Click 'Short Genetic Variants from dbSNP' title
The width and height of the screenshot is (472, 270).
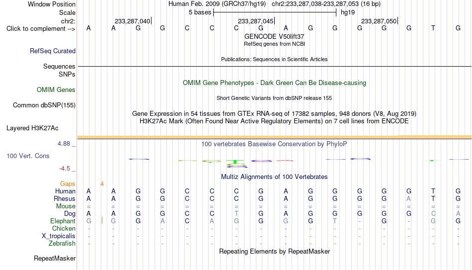tap(274, 98)
